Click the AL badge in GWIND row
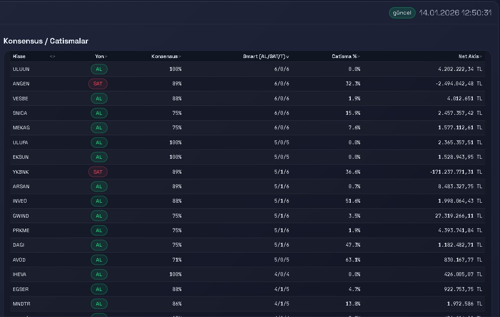This screenshot has height=317, width=500. (x=99, y=216)
